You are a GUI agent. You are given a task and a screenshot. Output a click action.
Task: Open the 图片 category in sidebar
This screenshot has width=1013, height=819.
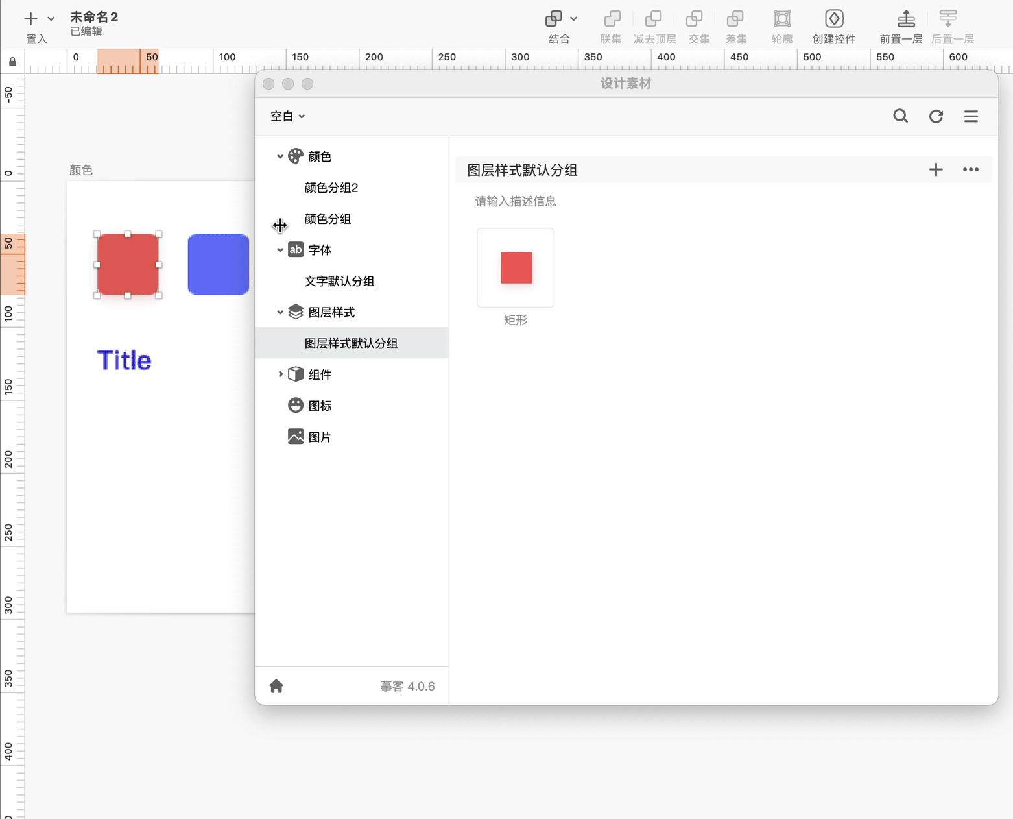pyautogui.click(x=319, y=437)
